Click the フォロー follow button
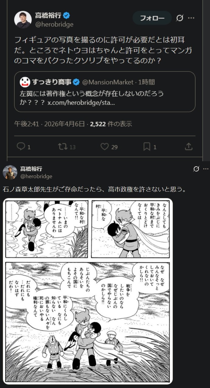210x388 pixels. click(152, 18)
